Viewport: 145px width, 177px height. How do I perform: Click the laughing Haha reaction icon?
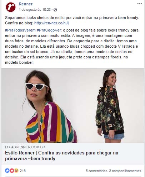16,171
